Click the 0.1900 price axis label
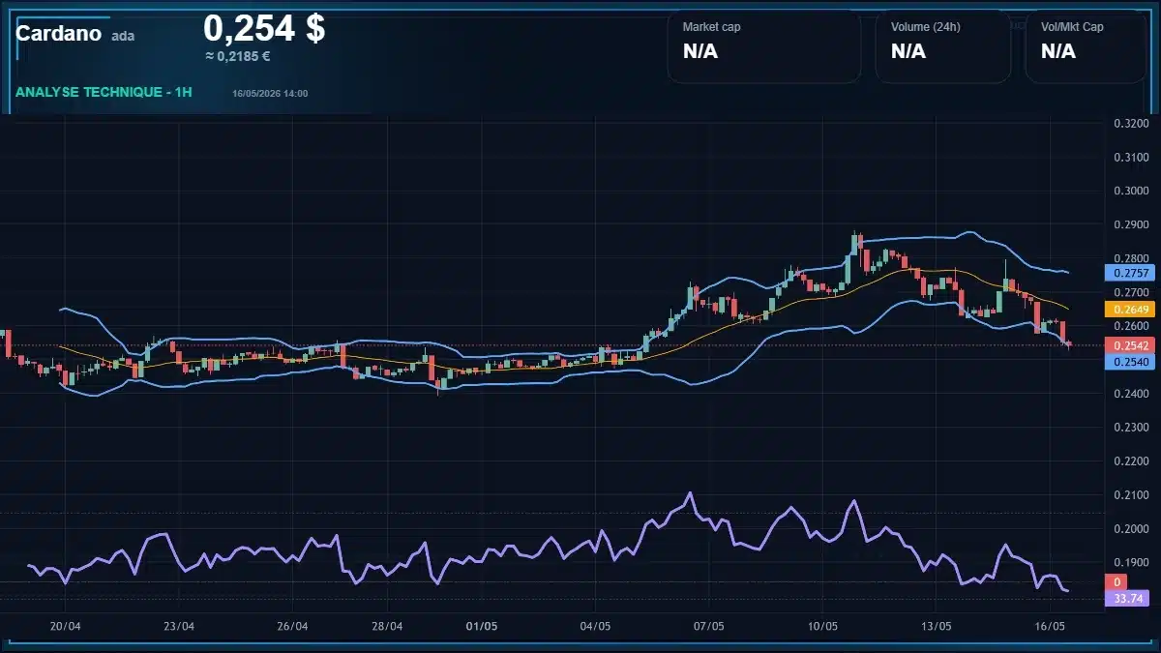Viewport: 1161px width, 653px height. [x=1131, y=563]
